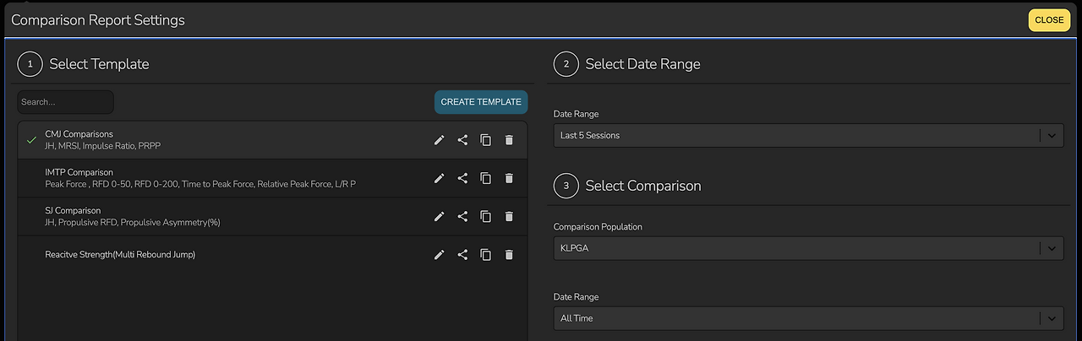Delete the IMTP Comparison template

(x=509, y=178)
